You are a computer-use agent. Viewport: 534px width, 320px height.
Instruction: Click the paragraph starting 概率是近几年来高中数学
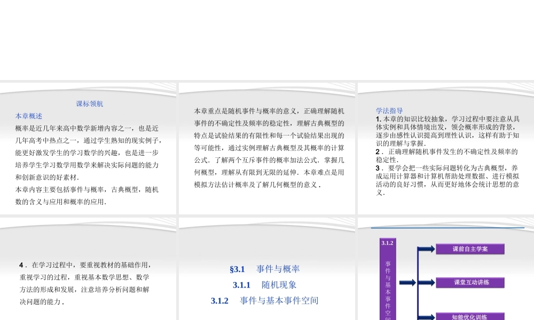(x=89, y=153)
